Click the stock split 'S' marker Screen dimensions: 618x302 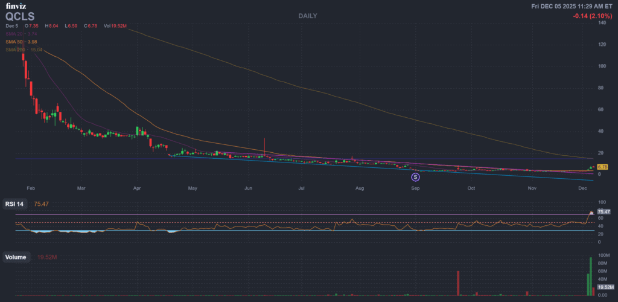[x=415, y=177]
